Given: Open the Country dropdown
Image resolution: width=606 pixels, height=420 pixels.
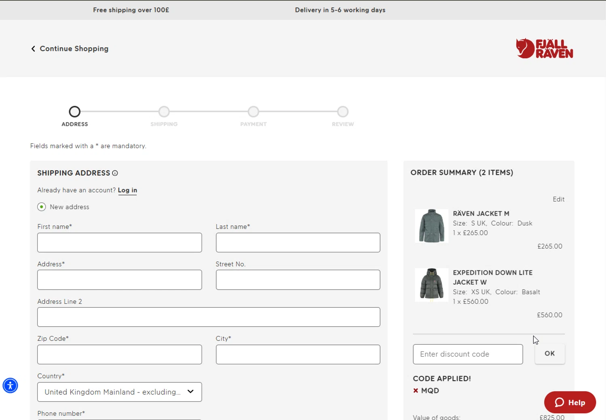Looking at the screenshot, I should coord(120,392).
